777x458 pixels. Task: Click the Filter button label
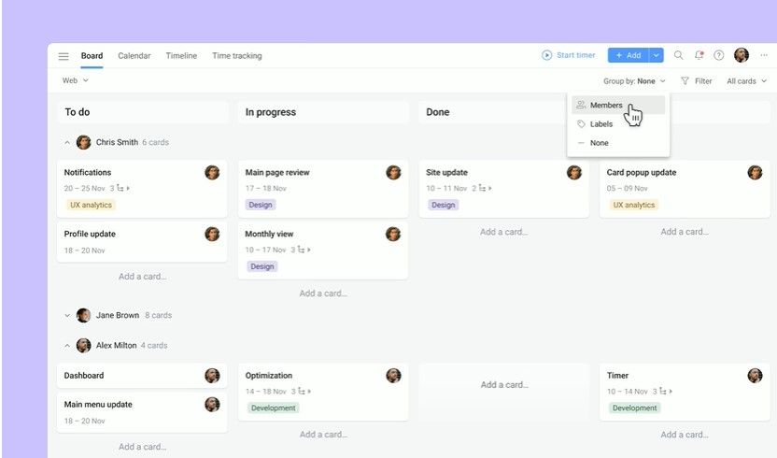pos(703,81)
